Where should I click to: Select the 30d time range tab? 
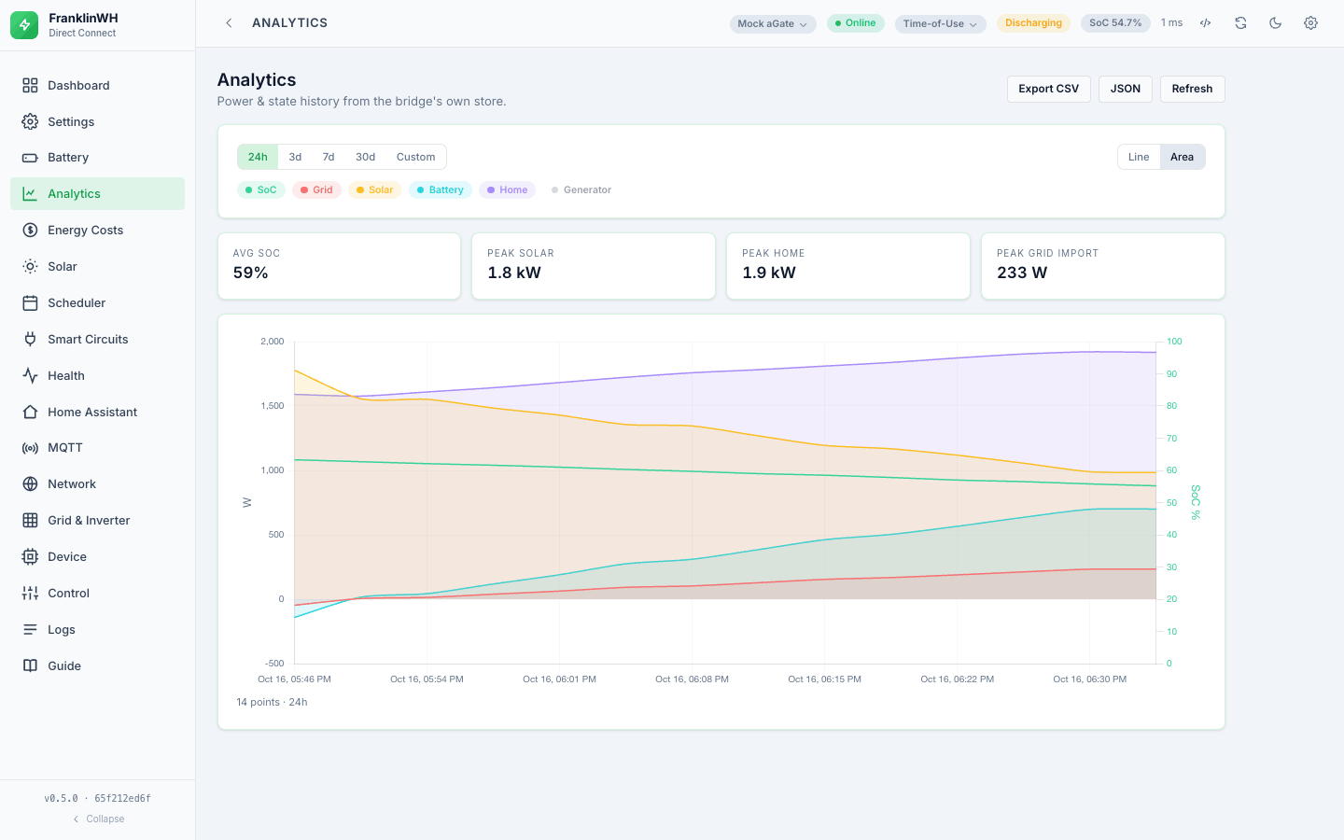(366, 157)
